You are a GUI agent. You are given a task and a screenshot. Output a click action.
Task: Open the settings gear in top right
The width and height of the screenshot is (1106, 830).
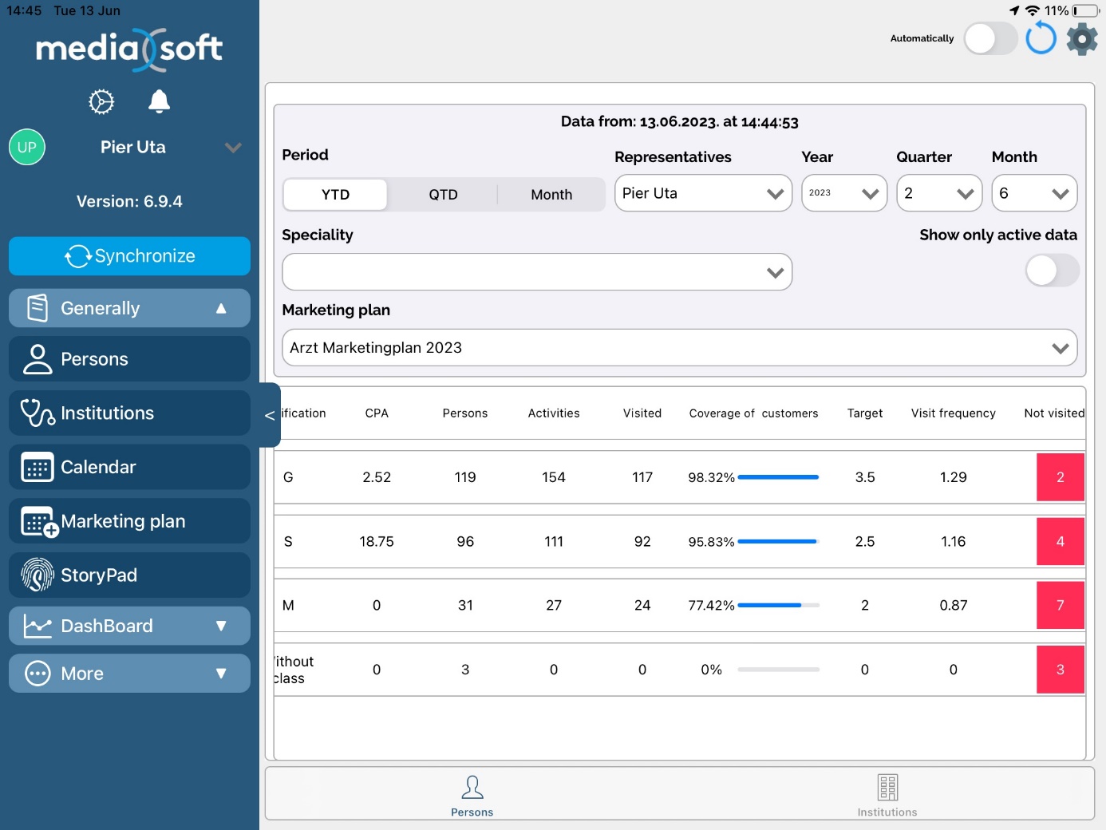tap(1082, 38)
